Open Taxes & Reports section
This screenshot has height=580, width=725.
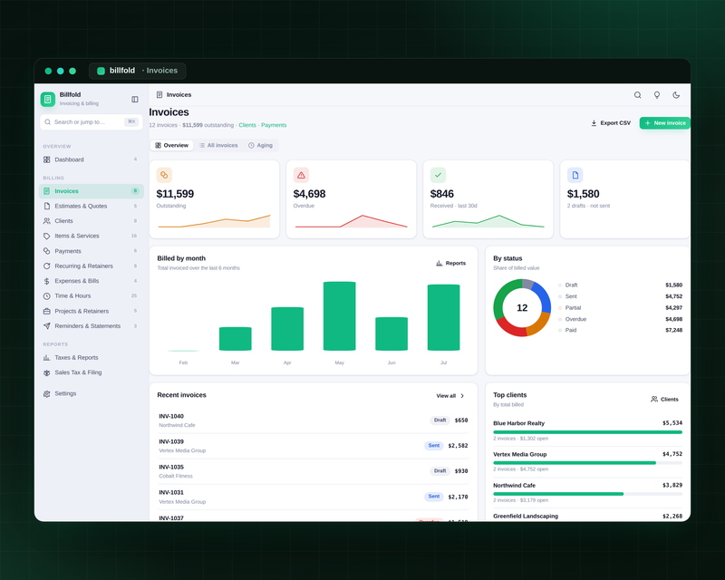[x=92, y=358]
